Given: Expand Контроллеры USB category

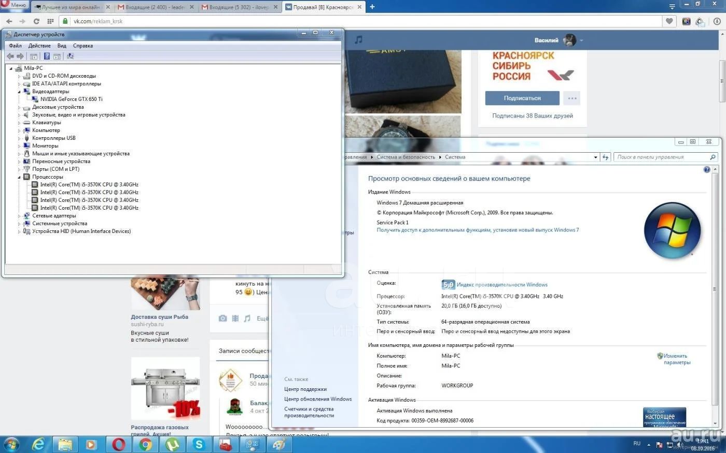Looking at the screenshot, I should tap(19, 138).
